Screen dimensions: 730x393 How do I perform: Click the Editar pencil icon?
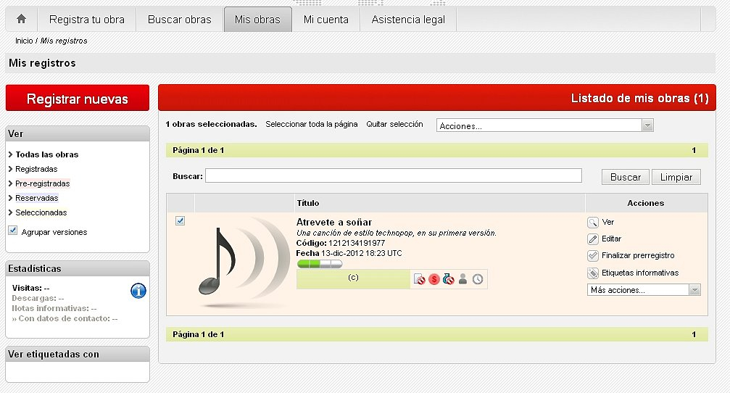593,239
